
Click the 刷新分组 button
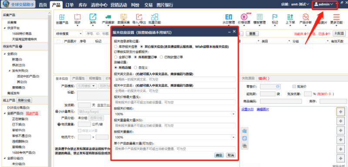click(24, 100)
